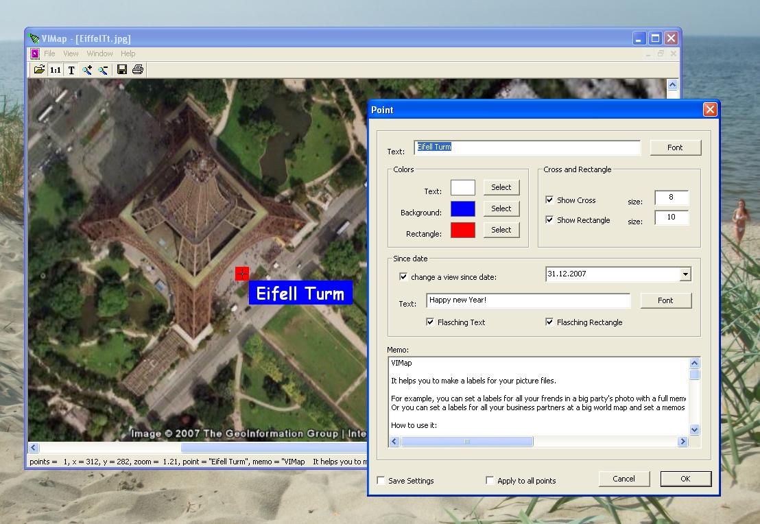The image size is (760, 524).
Task: Toggle the Save Settings checkbox
Action: [x=381, y=481]
